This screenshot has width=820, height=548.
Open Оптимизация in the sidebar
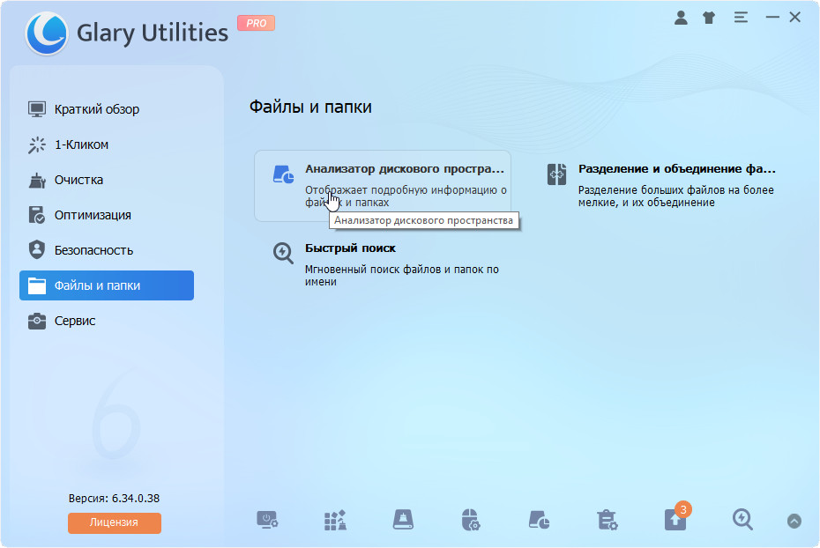pyautogui.click(x=93, y=215)
